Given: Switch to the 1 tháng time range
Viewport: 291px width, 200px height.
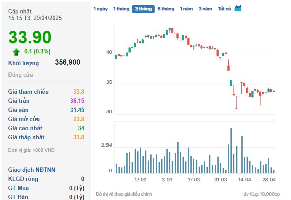Looking at the screenshot, I should (x=121, y=9).
